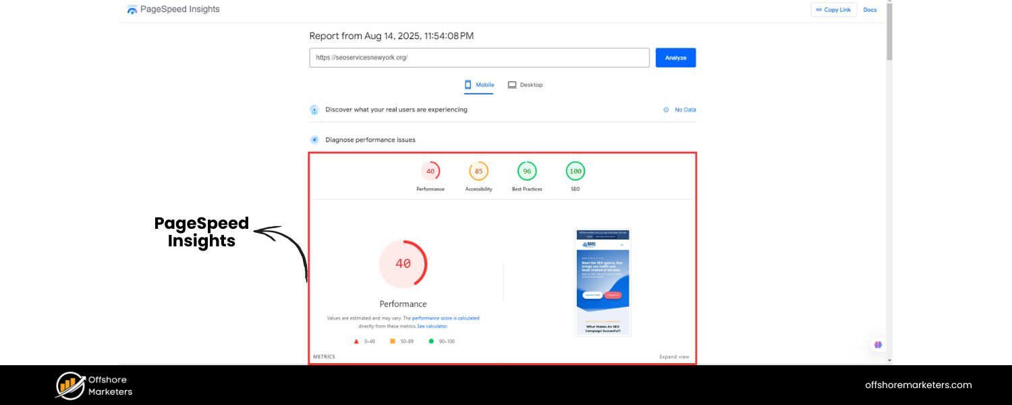1012x405 pixels.
Task: Select the Accessibility score circle showing 85
Action: [478, 171]
